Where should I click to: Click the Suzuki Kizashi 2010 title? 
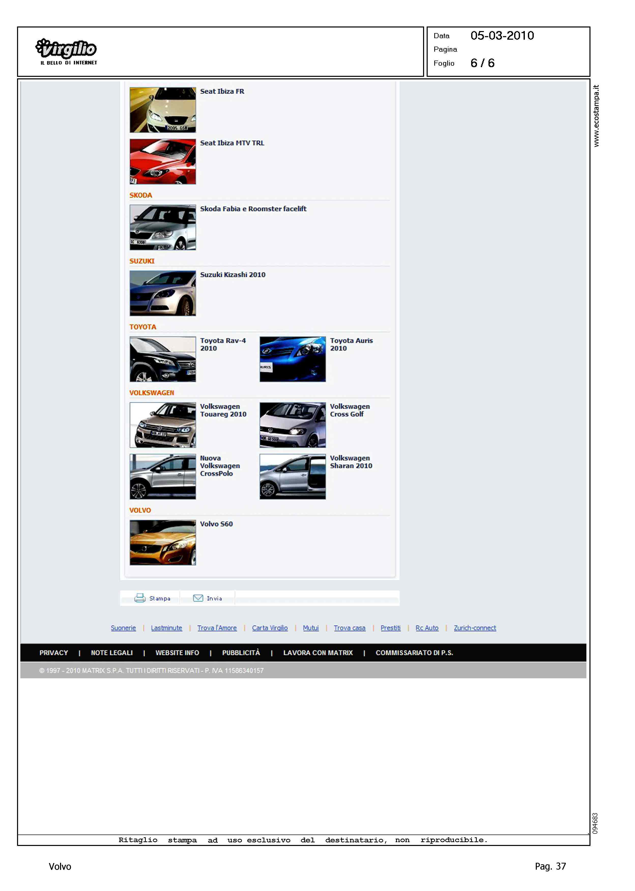233,275
